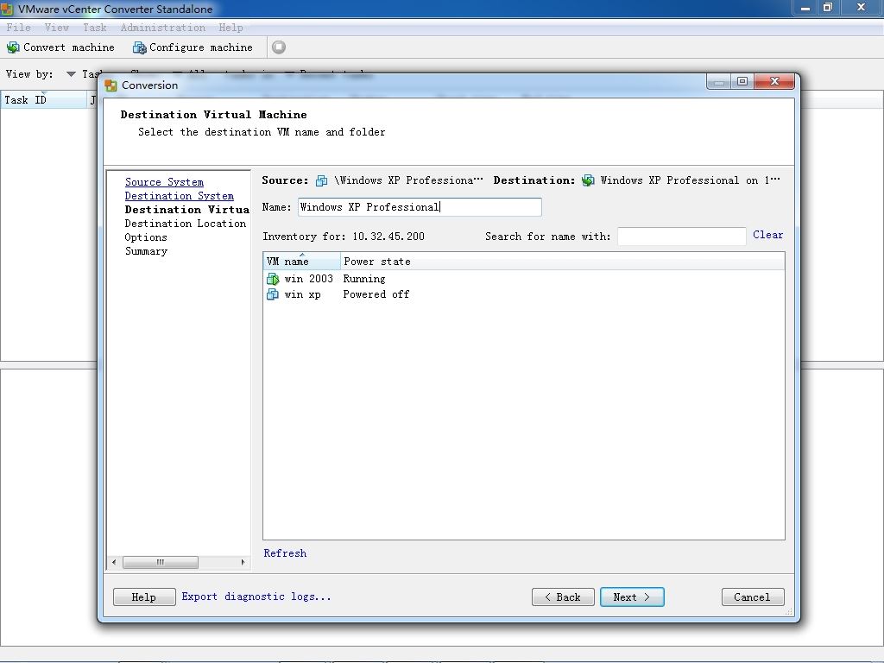Click the Task ID column header

click(44, 100)
